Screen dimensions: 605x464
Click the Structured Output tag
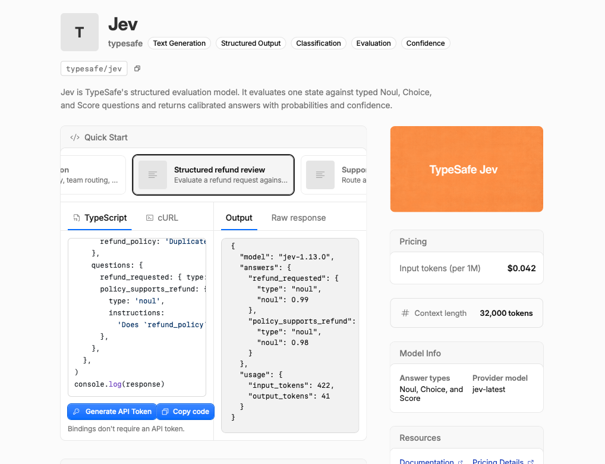coord(251,43)
